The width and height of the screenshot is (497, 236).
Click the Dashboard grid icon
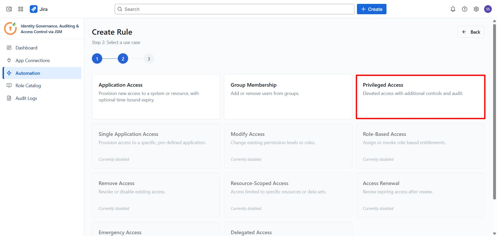[x=9, y=48]
